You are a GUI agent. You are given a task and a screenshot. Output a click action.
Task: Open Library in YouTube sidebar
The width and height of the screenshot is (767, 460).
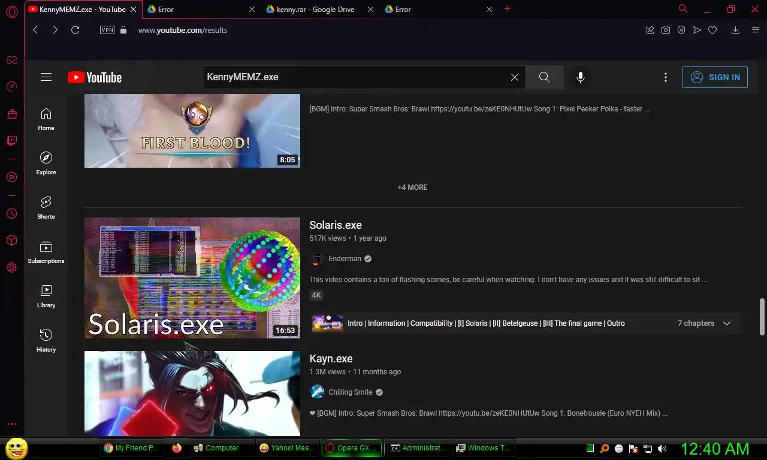tap(46, 296)
